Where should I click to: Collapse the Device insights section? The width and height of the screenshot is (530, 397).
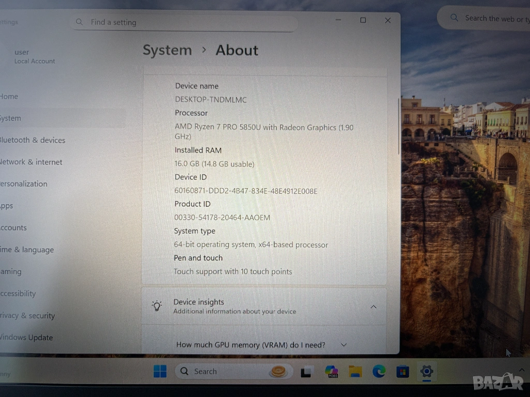click(373, 307)
